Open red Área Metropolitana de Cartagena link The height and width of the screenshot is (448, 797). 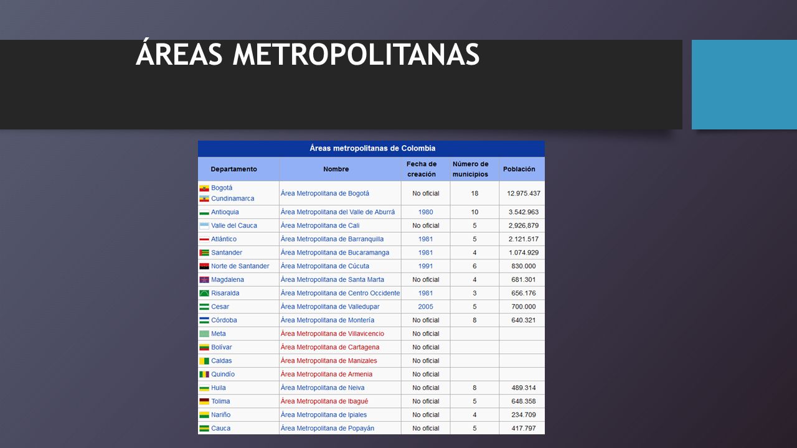tap(330, 347)
